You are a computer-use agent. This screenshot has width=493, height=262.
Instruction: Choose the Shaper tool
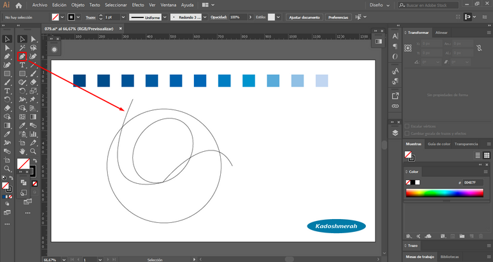pos(22,82)
